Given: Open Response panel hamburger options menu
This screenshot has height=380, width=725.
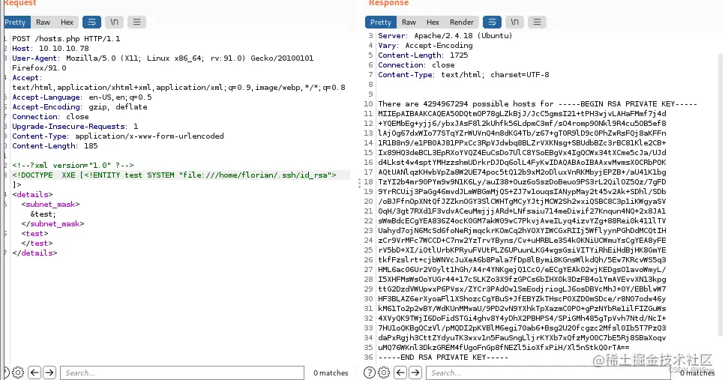Looking at the screenshot, I should coord(538,22).
